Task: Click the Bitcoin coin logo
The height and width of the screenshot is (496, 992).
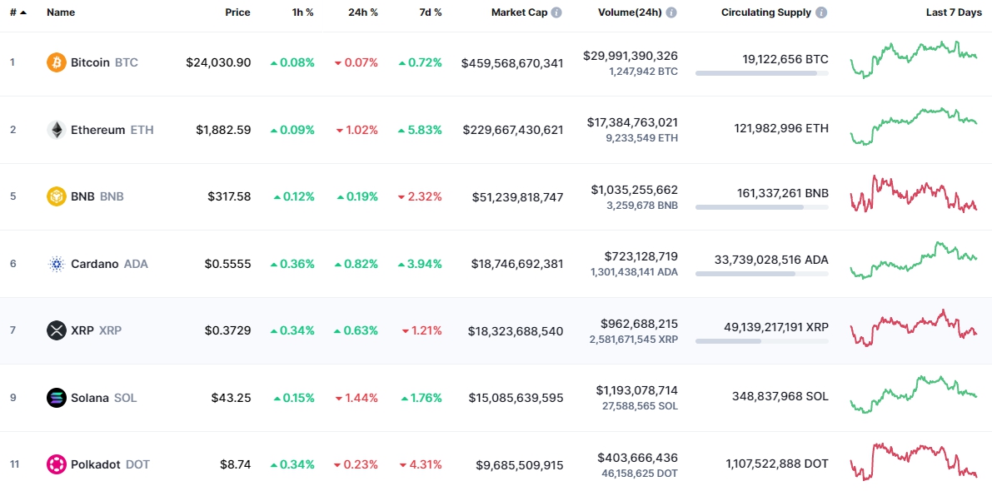Action: [x=57, y=62]
